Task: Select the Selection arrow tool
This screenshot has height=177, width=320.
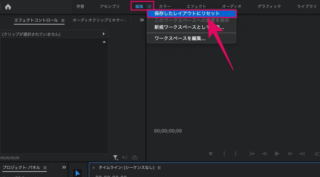Action: point(78,173)
